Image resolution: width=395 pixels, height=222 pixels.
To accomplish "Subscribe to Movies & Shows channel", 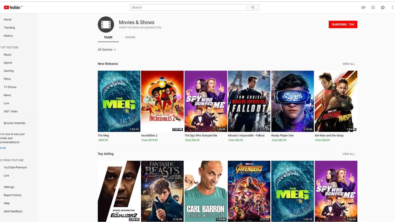I will tap(343, 24).
